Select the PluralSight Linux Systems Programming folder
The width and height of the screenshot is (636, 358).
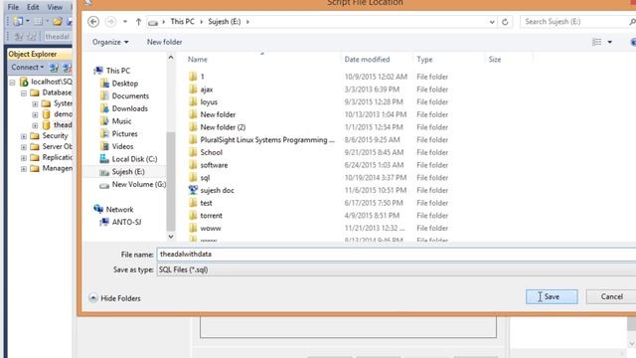[267, 139]
